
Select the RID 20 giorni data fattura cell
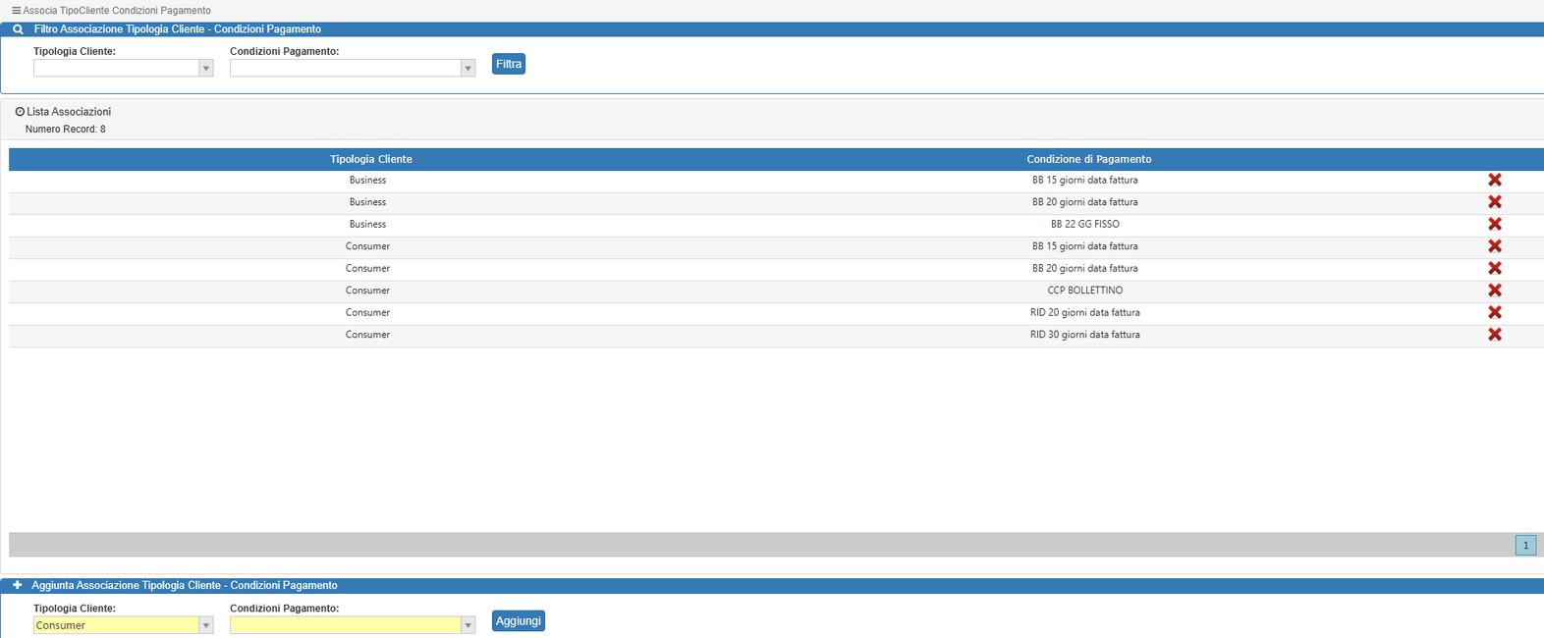pos(1085,312)
